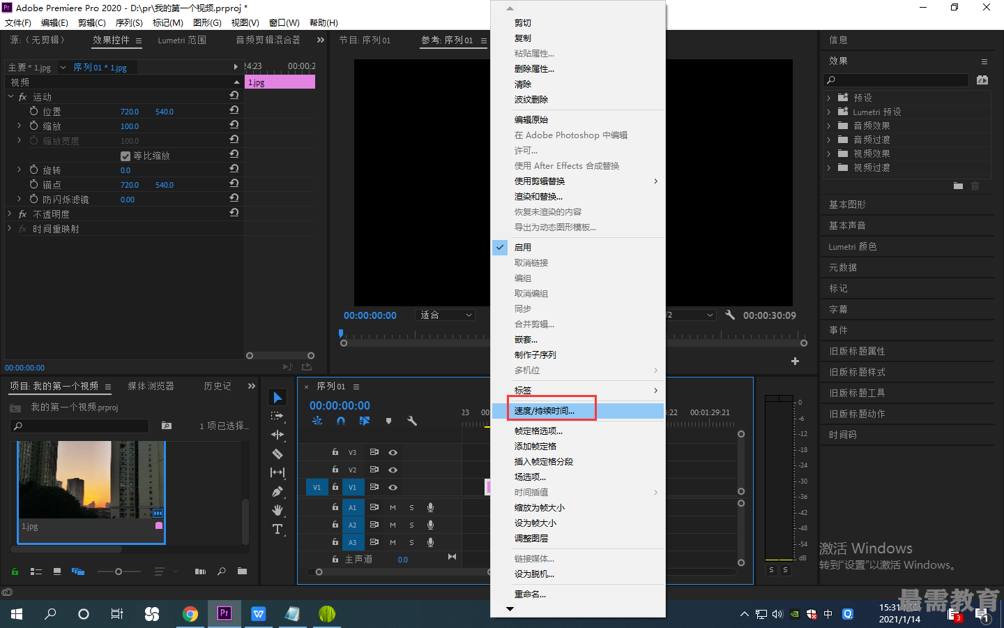Open the 序列(S) menu

click(x=129, y=23)
